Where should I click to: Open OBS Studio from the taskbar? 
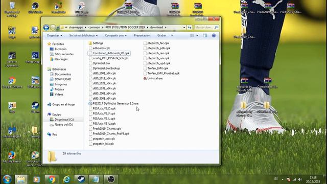pyautogui.click(x=111, y=179)
